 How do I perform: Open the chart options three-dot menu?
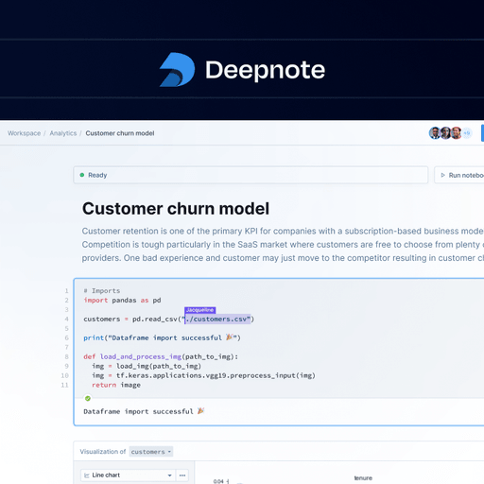[182, 475]
